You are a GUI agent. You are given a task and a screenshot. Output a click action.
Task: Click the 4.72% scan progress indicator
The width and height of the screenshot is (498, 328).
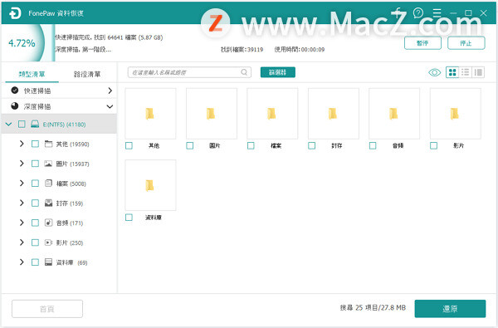[22, 43]
